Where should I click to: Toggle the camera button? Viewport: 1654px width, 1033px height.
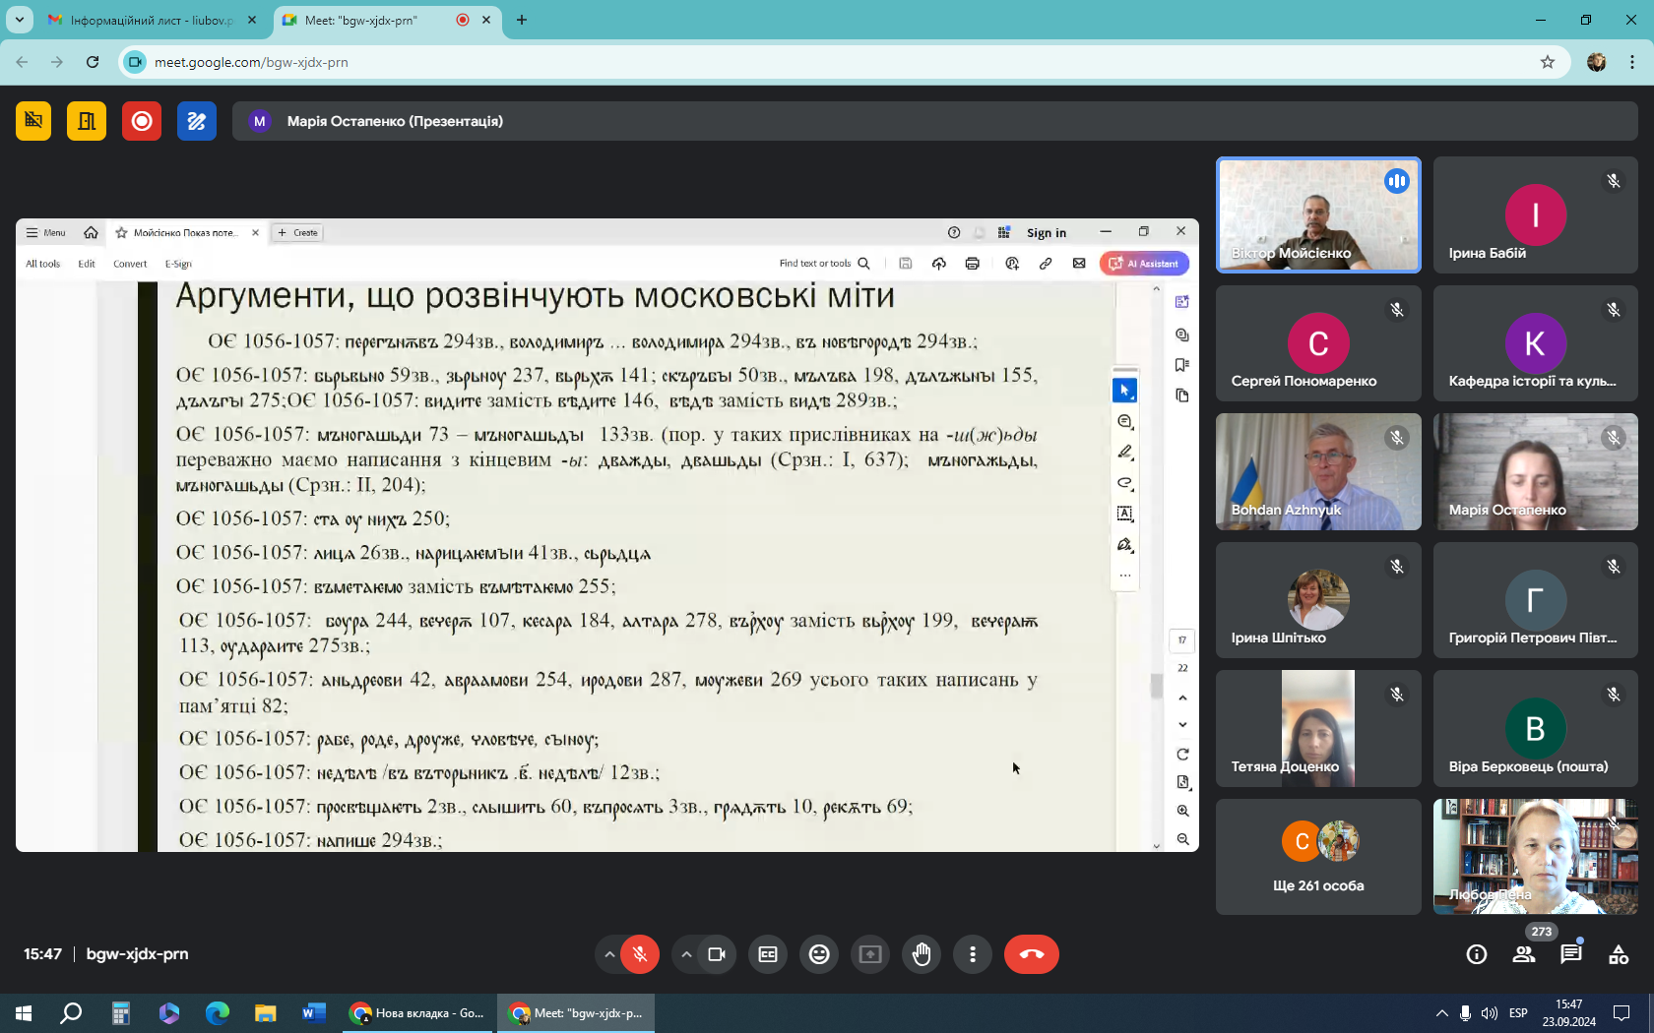point(717,954)
